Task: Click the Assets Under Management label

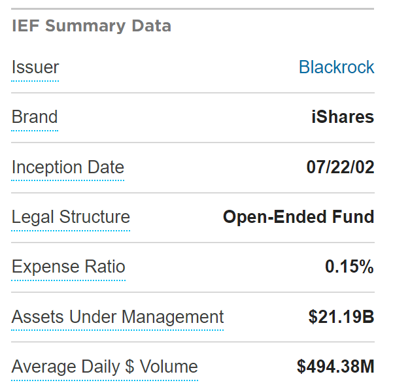Action: (x=118, y=317)
